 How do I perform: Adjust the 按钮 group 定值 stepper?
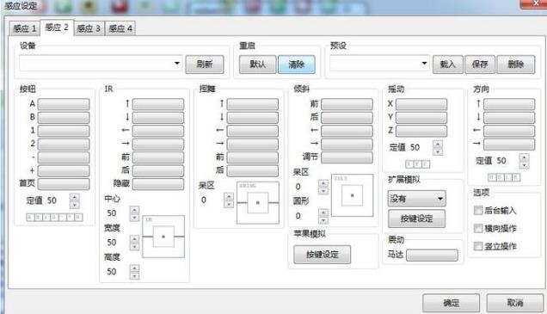click(x=74, y=200)
